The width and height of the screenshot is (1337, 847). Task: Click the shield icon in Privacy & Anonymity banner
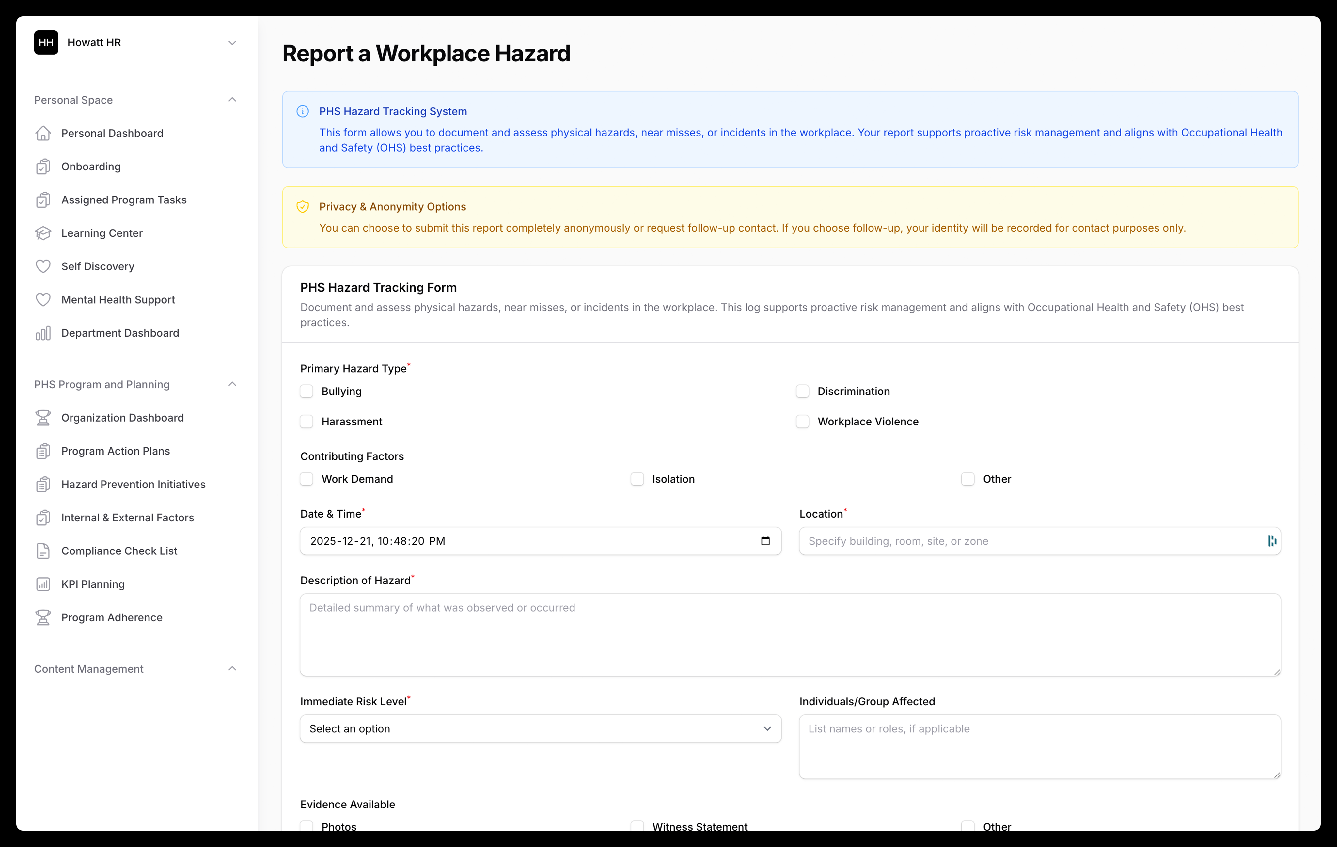click(x=303, y=206)
